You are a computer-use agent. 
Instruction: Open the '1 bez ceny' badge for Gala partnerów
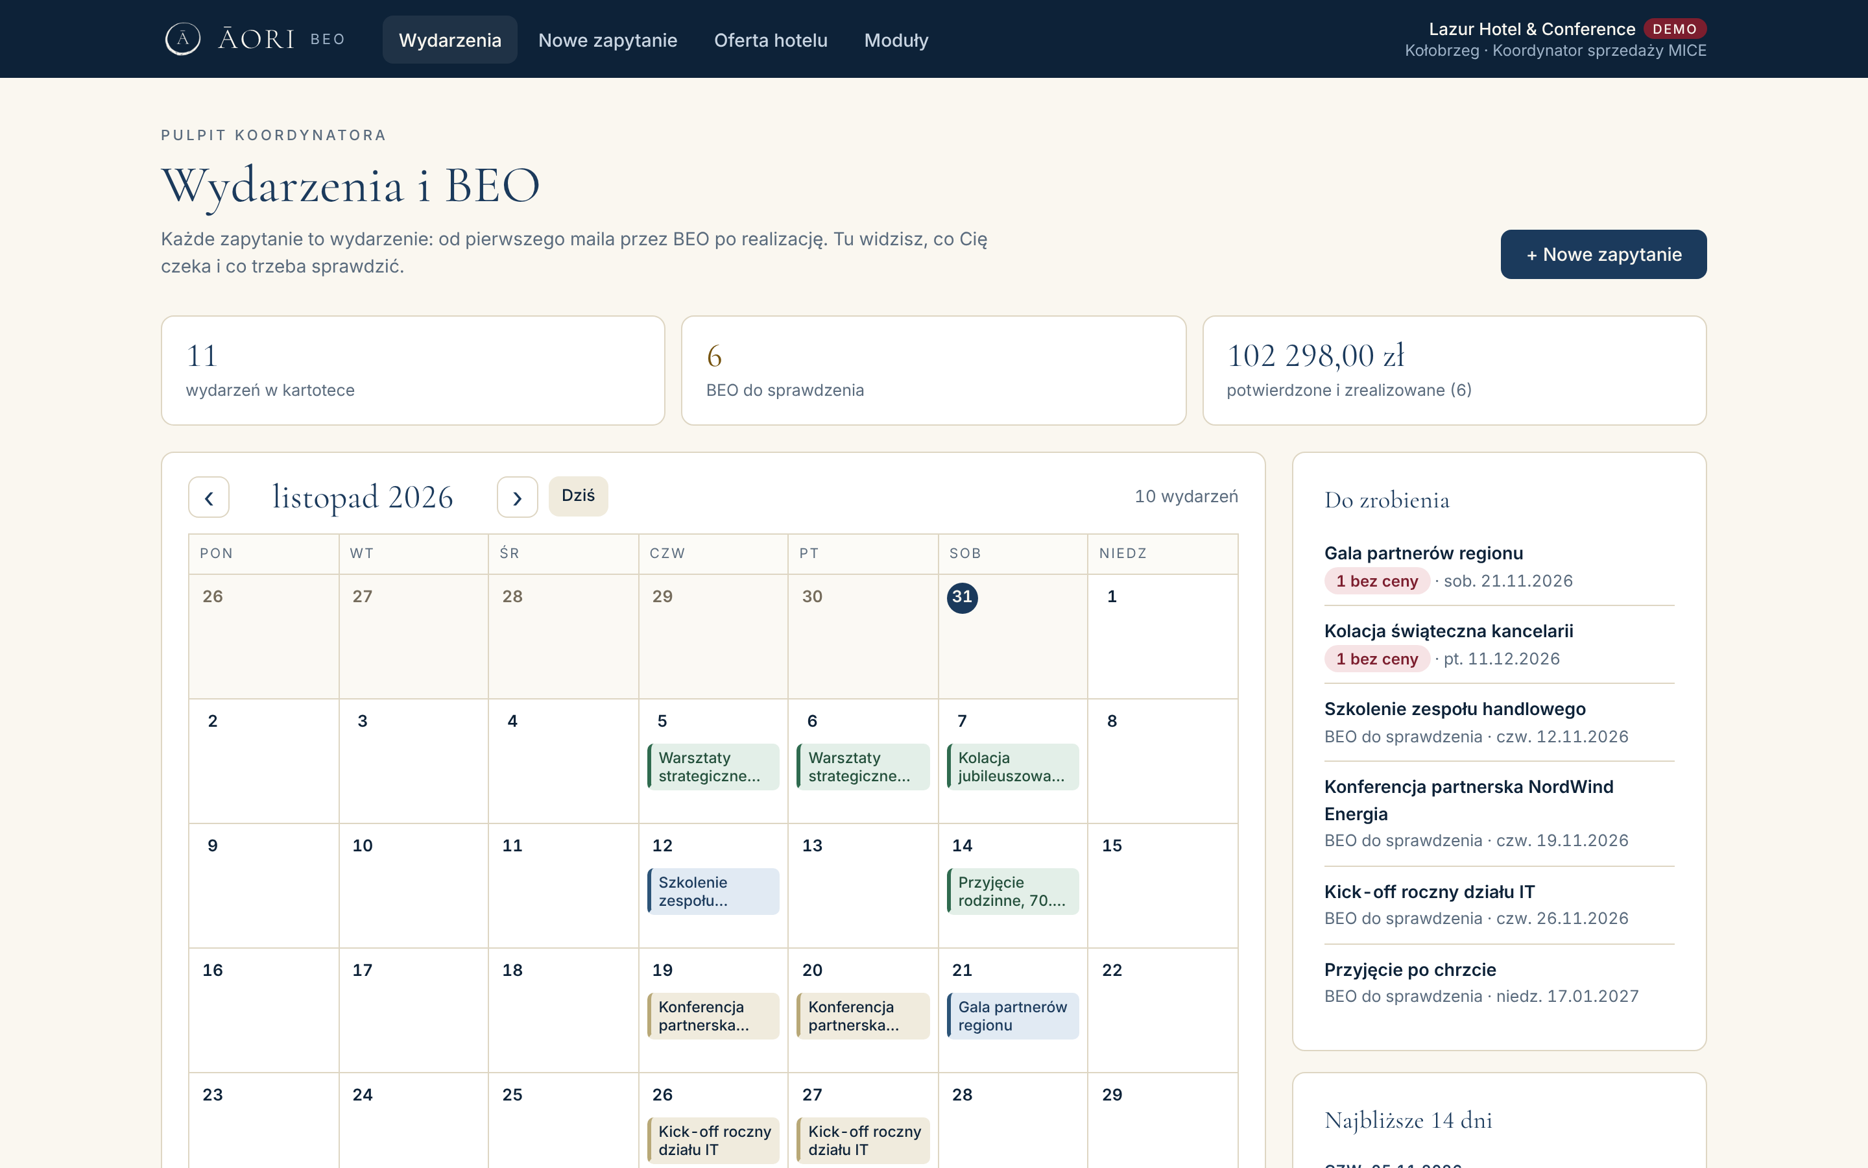coord(1377,581)
